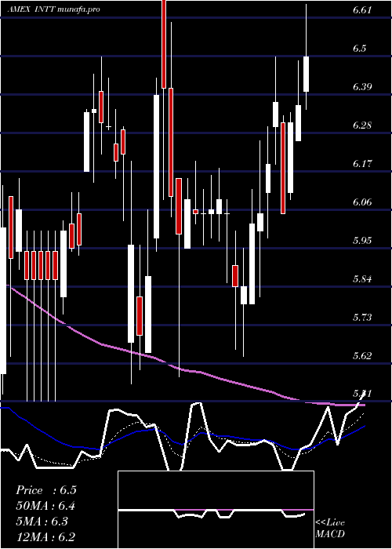
Task: Select the 5.62 price axis label
Action: tap(362, 356)
